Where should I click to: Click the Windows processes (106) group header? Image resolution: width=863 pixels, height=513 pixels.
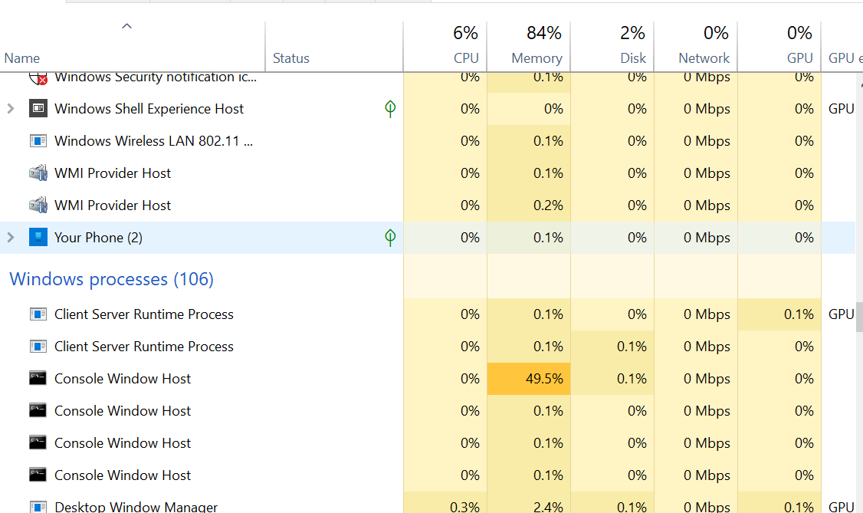point(112,279)
